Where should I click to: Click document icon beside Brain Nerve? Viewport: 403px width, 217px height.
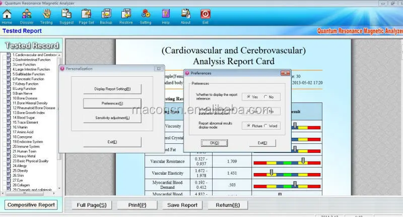click(9, 93)
